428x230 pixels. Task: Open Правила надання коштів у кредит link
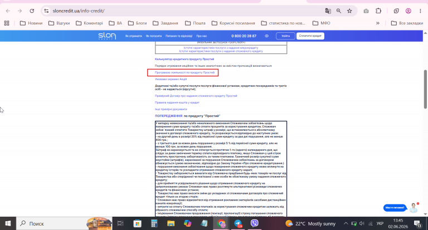(177, 102)
